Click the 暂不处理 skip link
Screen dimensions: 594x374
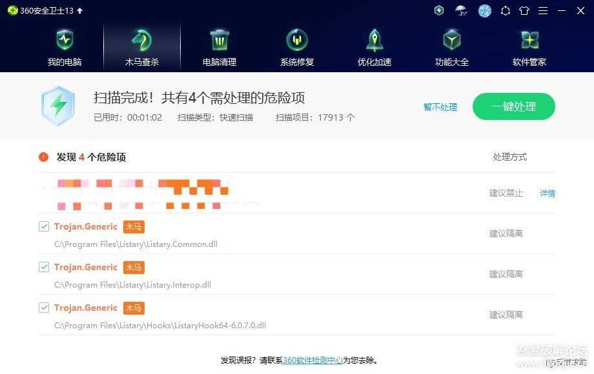440,107
